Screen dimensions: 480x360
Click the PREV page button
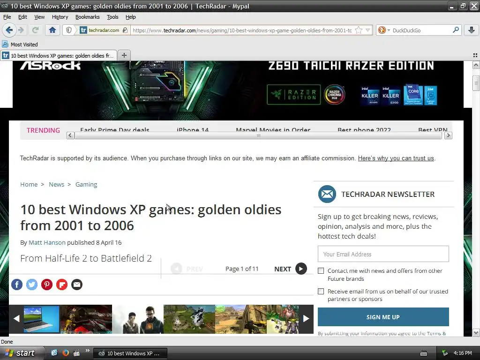pos(187,269)
